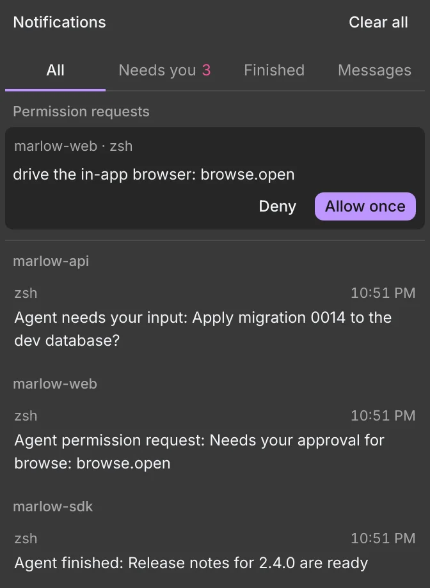This screenshot has width=430, height=588.
Task: Open the 'Apply migration 0014' notification
Action: [215, 318]
